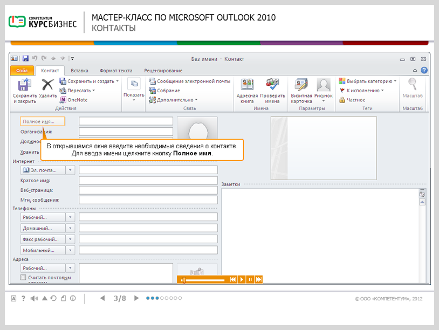
Task: Click the pause button on orange player
Action: (250, 279)
